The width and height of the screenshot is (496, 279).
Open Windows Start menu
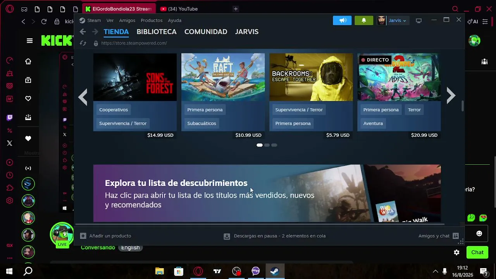pyautogui.click(x=9, y=271)
